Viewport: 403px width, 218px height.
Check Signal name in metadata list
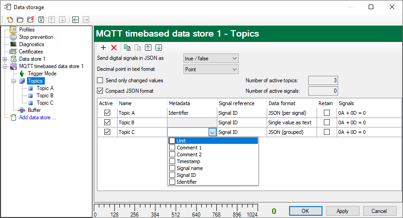tap(172, 168)
